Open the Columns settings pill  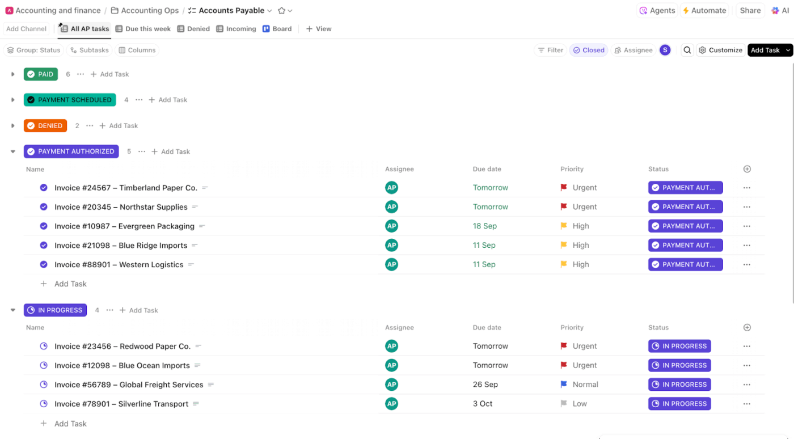tap(137, 50)
